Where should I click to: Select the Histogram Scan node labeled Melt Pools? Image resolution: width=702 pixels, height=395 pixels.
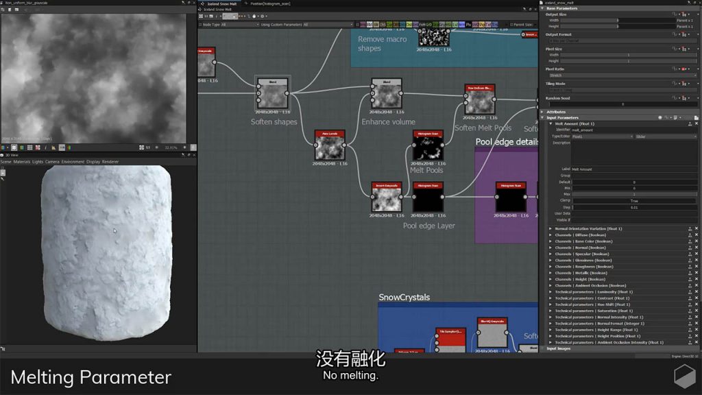[x=428, y=145]
